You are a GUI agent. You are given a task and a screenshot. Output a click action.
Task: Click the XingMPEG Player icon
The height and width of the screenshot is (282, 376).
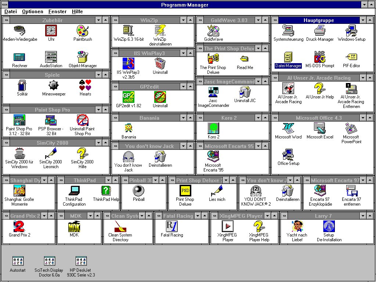228,226
